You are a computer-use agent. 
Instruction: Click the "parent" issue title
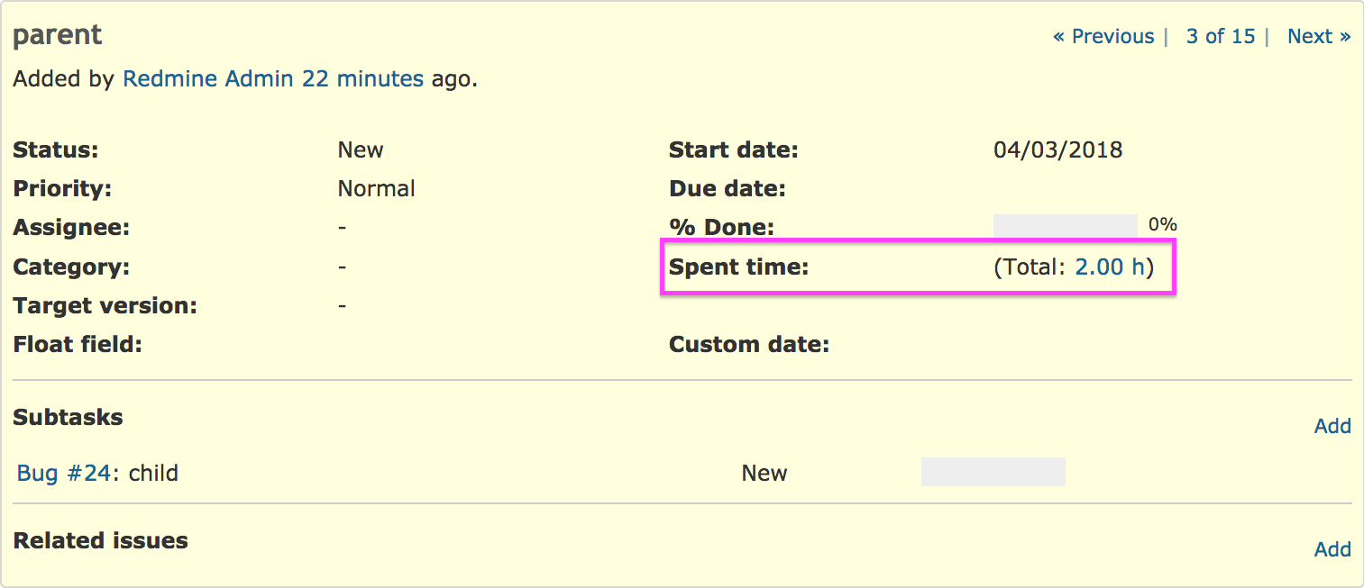click(x=58, y=36)
